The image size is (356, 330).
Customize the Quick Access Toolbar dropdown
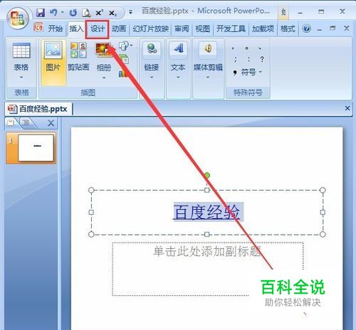(x=130, y=11)
